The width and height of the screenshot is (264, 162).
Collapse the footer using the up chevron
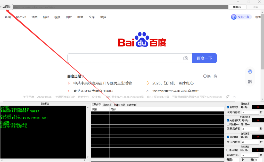[234, 97]
